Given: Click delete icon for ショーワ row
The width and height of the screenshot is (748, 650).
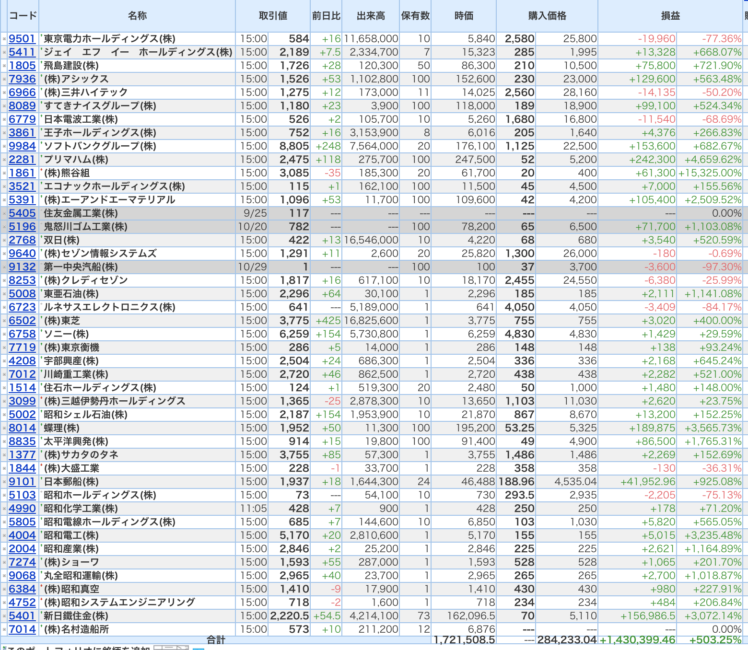Looking at the screenshot, I should point(4,562).
